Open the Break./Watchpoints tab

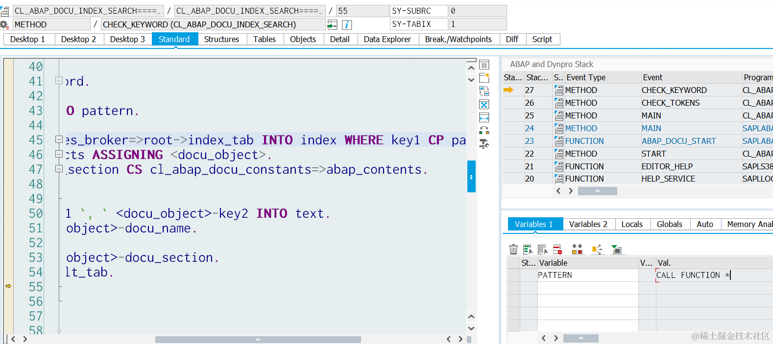459,39
